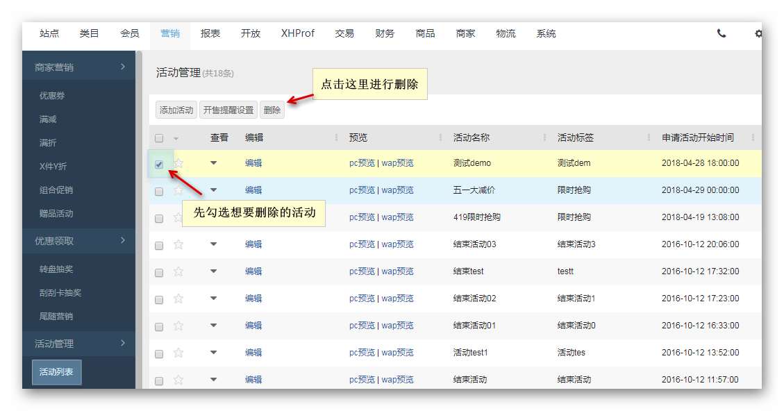Expand details of the 活动test1 row
784x411 pixels.
[x=213, y=352]
